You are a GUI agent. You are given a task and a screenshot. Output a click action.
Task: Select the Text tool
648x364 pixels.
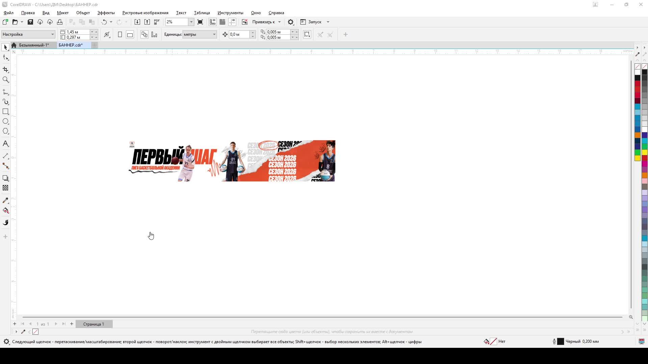[x=5, y=144]
